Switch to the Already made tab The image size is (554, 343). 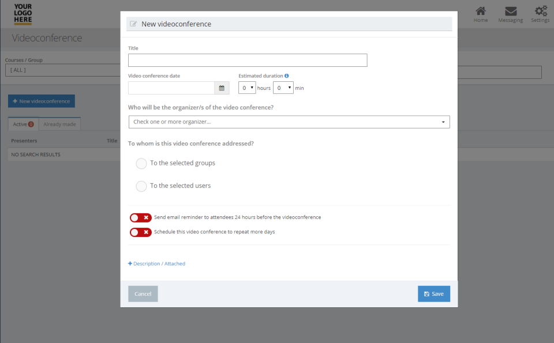tap(59, 124)
